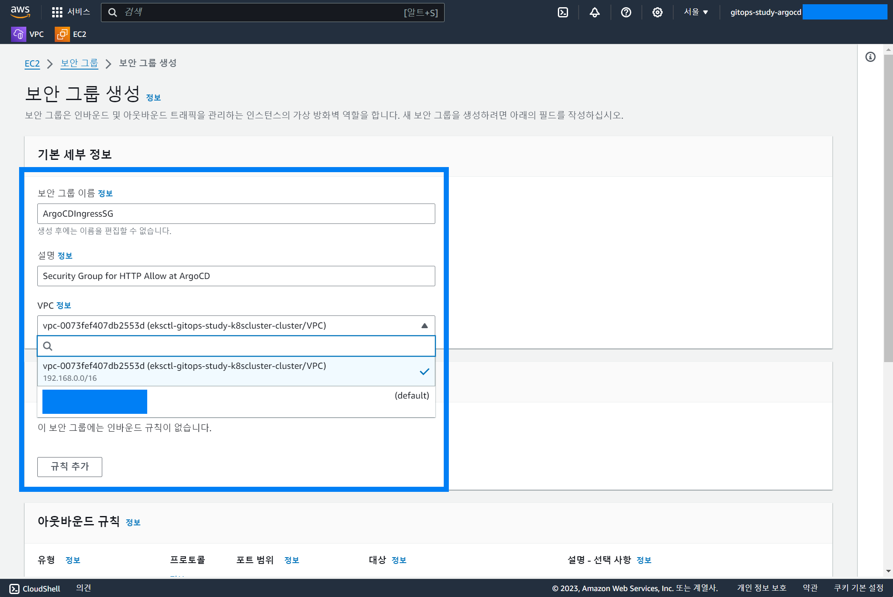Click the security group name input field
This screenshot has height=597, width=893.
pos(236,214)
